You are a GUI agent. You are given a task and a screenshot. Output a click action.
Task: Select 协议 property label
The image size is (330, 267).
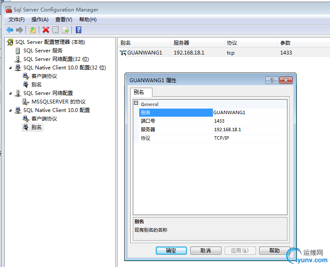point(176,138)
